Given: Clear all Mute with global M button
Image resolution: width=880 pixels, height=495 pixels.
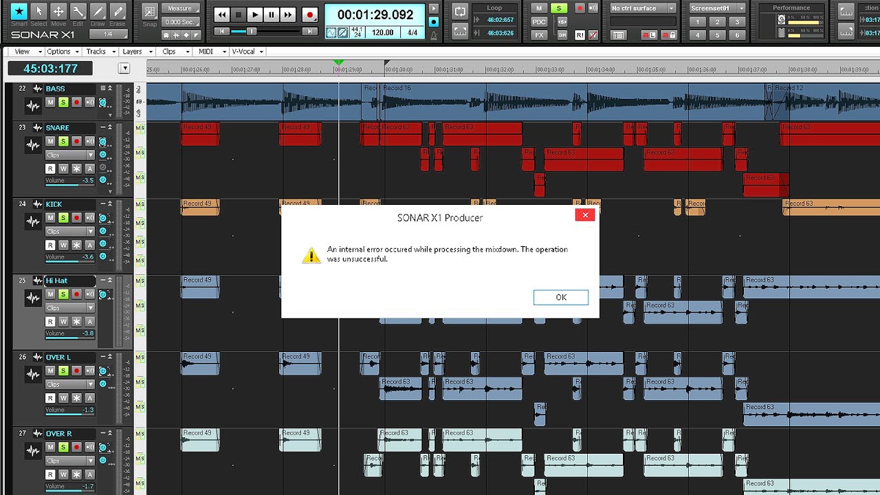Looking at the screenshot, I should (539, 8).
